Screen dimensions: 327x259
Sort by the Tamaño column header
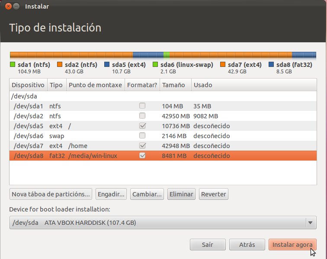point(175,85)
